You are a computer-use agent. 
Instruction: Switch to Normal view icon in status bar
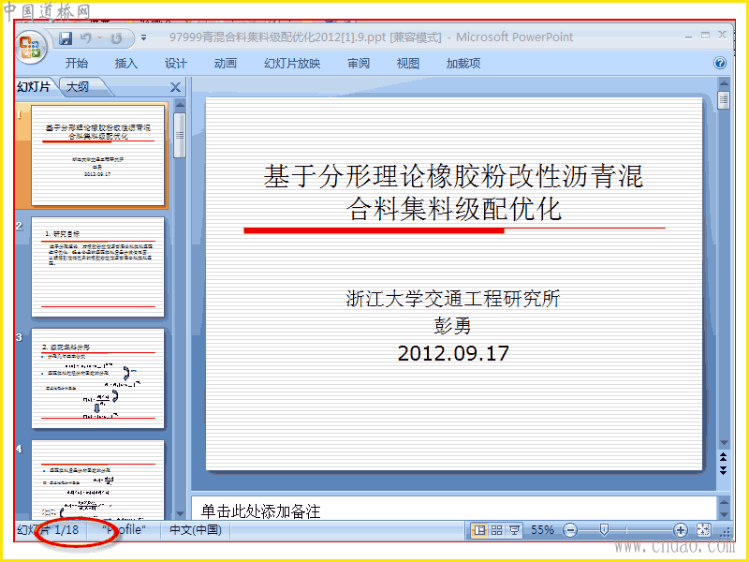(479, 530)
